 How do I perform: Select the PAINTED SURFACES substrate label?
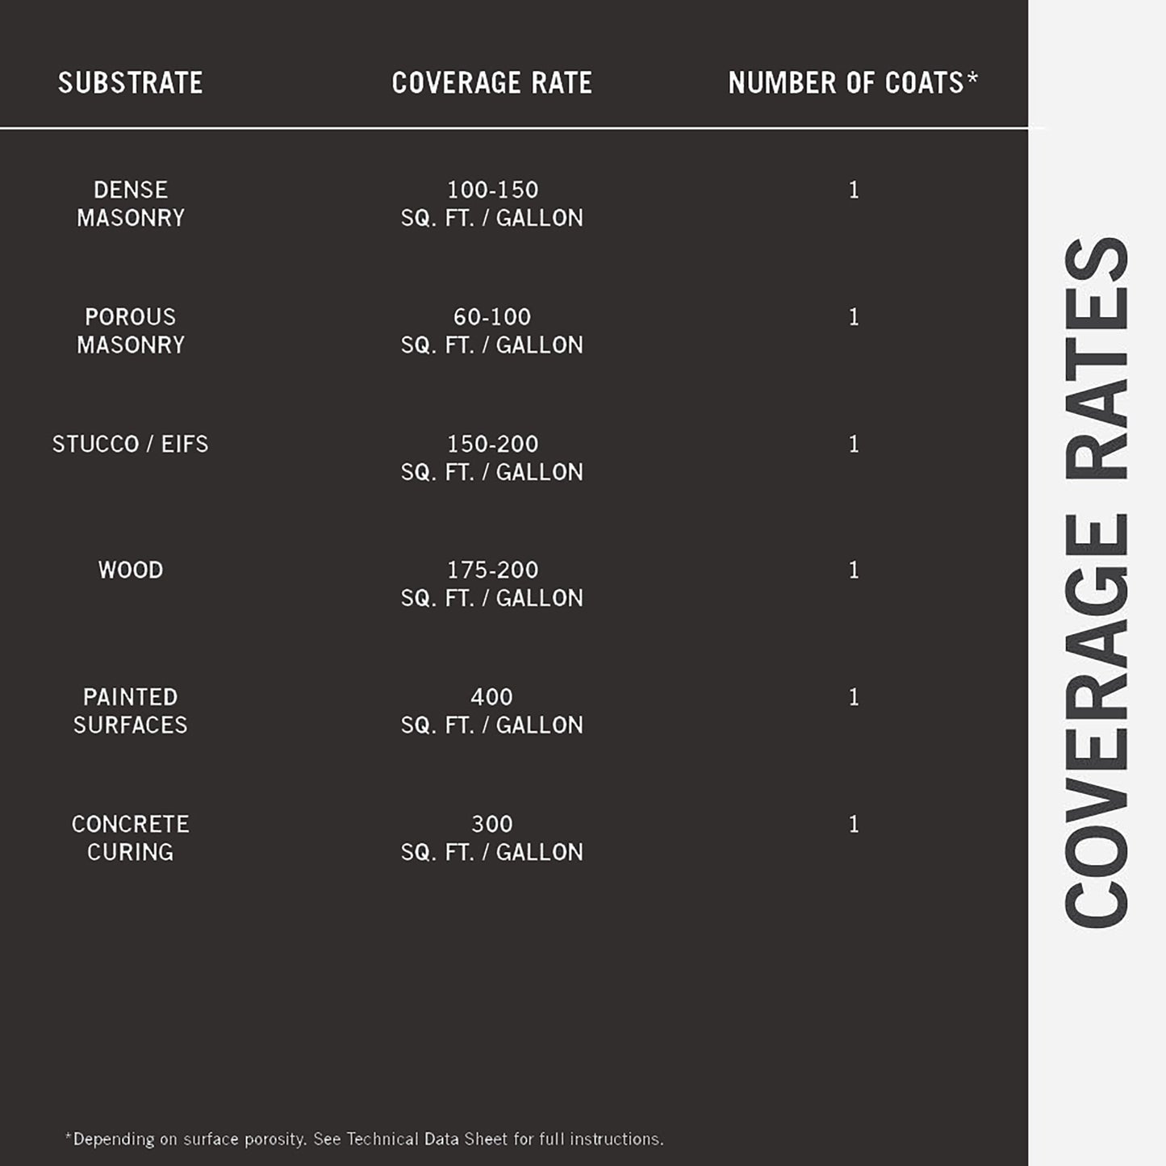[x=130, y=711]
